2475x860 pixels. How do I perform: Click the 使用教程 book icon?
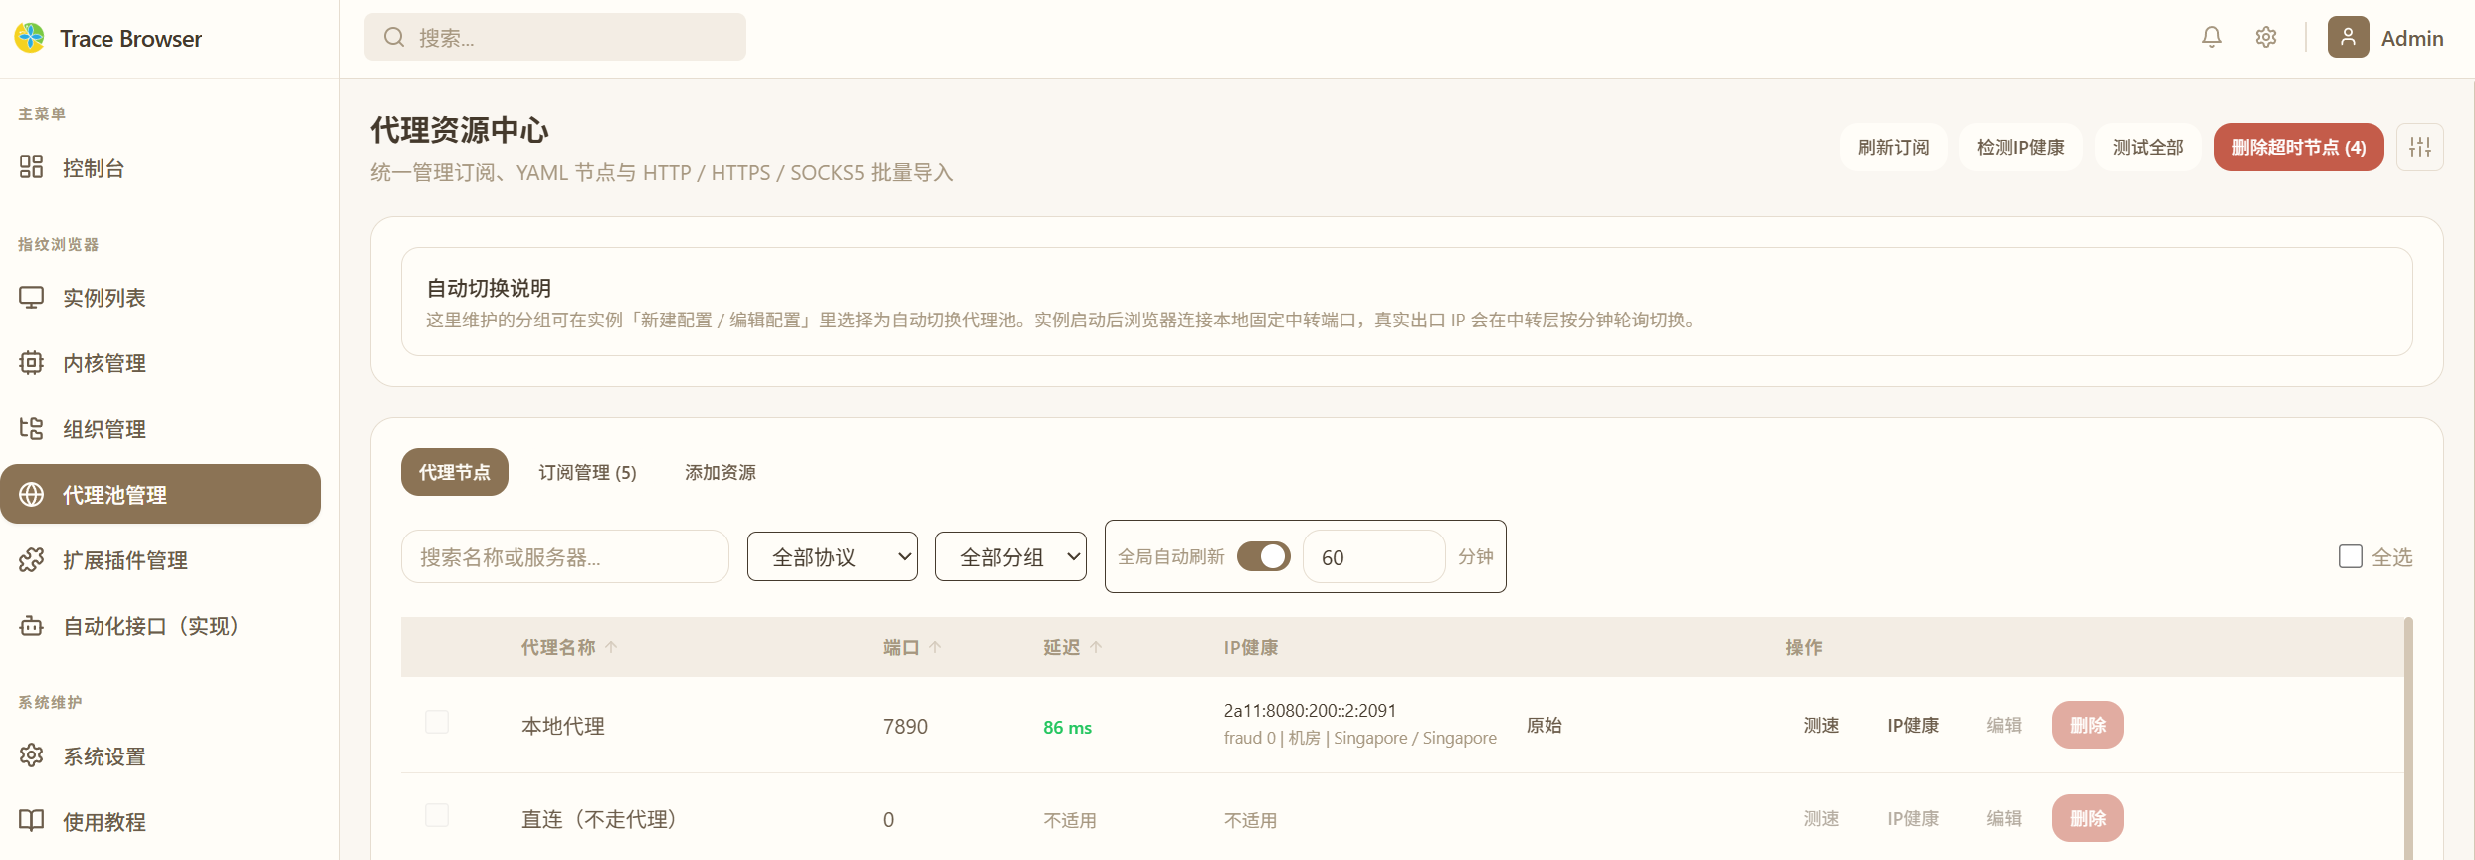point(31,821)
